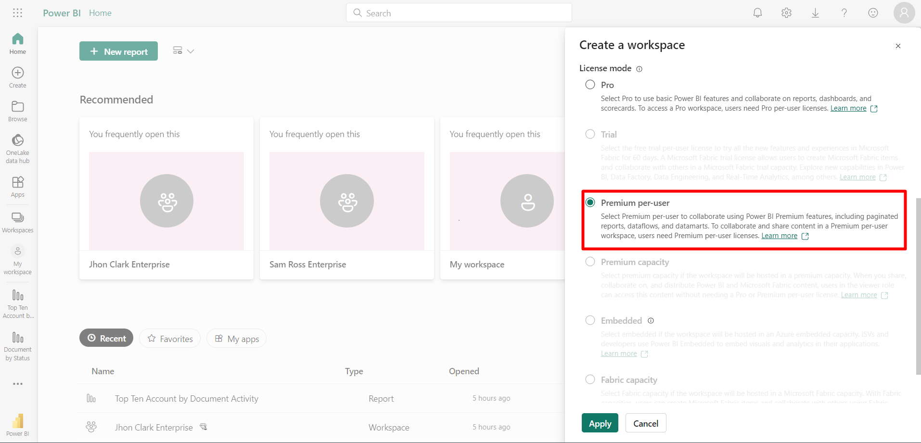
Task: Open My workspace in the sidebar
Action: 18,260
